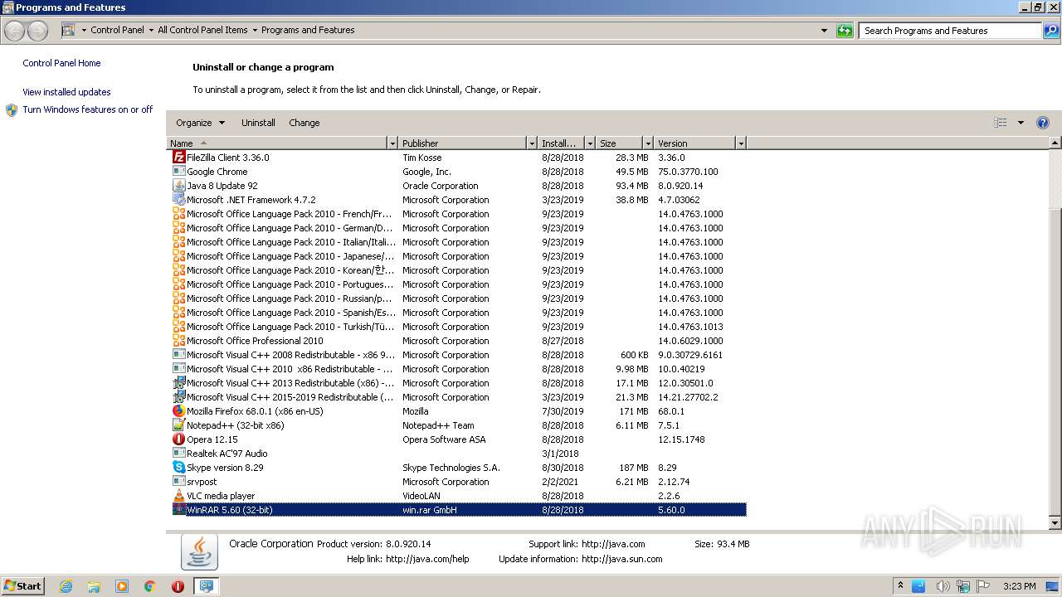Open the view options dropdown arrow
The image size is (1062, 597).
(x=1021, y=123)
